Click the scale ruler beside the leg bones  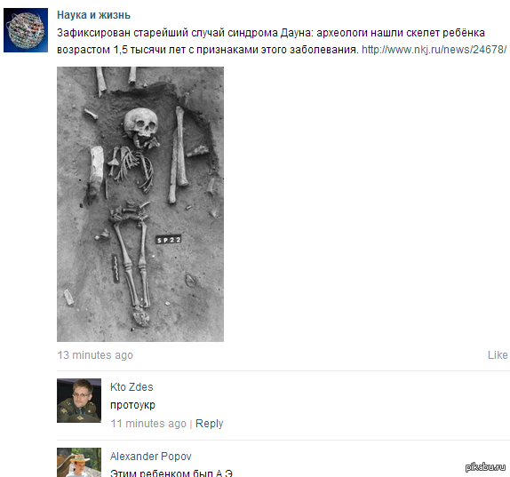116,268
